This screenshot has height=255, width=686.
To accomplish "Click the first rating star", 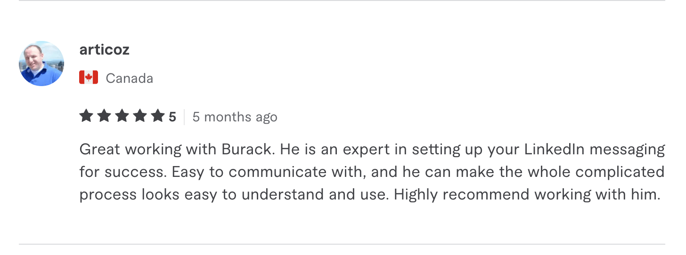I will [x=86, y=116].
